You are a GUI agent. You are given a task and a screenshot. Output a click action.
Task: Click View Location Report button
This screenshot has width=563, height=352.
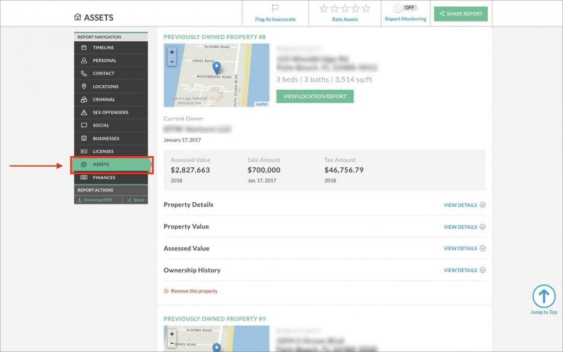315,96
